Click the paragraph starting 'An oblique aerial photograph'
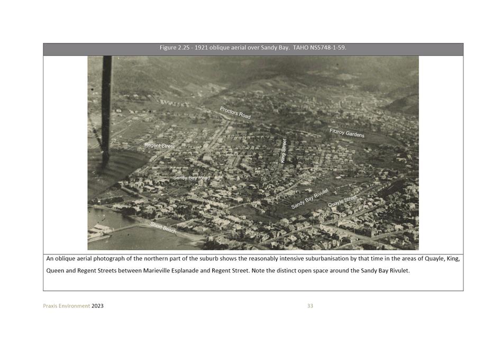 tap(253, 264)
